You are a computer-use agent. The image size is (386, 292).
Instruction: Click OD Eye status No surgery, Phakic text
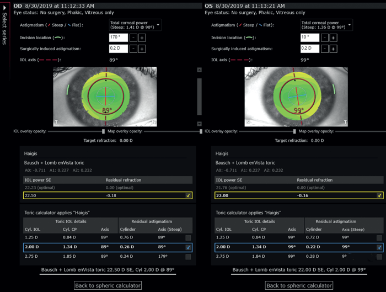click(x=64, y=13)
